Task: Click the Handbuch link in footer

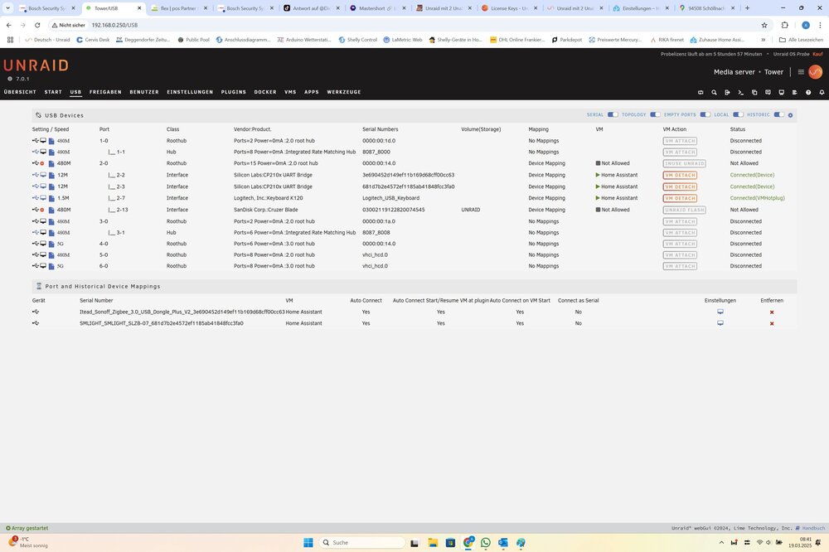Action: tap(813, 528)
